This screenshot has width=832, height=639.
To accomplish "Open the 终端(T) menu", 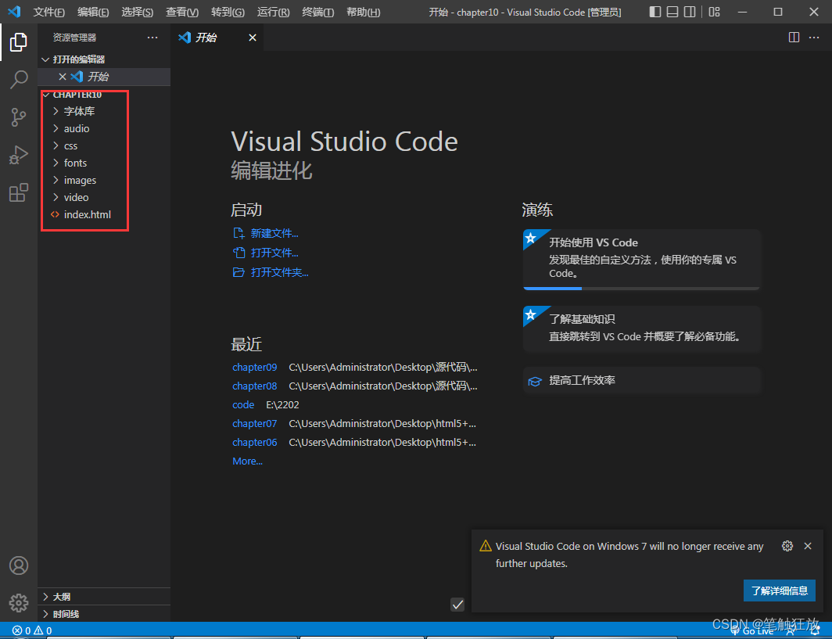I will 317,12.
